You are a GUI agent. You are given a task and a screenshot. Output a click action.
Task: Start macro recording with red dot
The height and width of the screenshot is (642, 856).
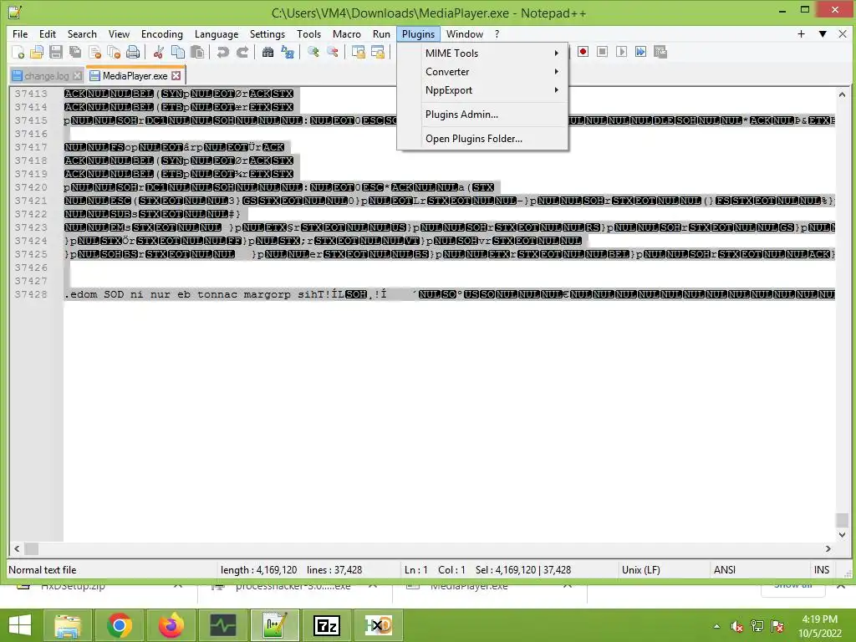[x=583, y=52]
